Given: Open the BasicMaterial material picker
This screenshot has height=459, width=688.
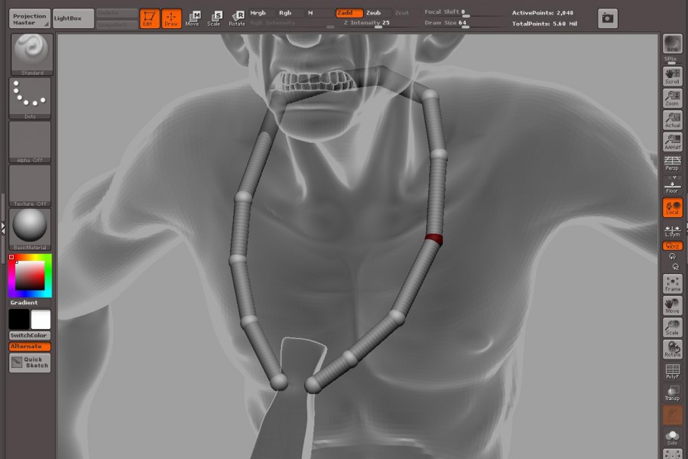Looking at the screenshot, I should click(x=30, y=227).
